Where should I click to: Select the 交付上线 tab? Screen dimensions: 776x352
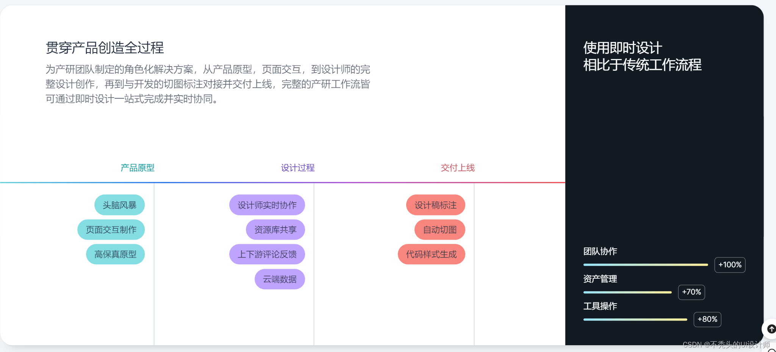click(458, 168)
